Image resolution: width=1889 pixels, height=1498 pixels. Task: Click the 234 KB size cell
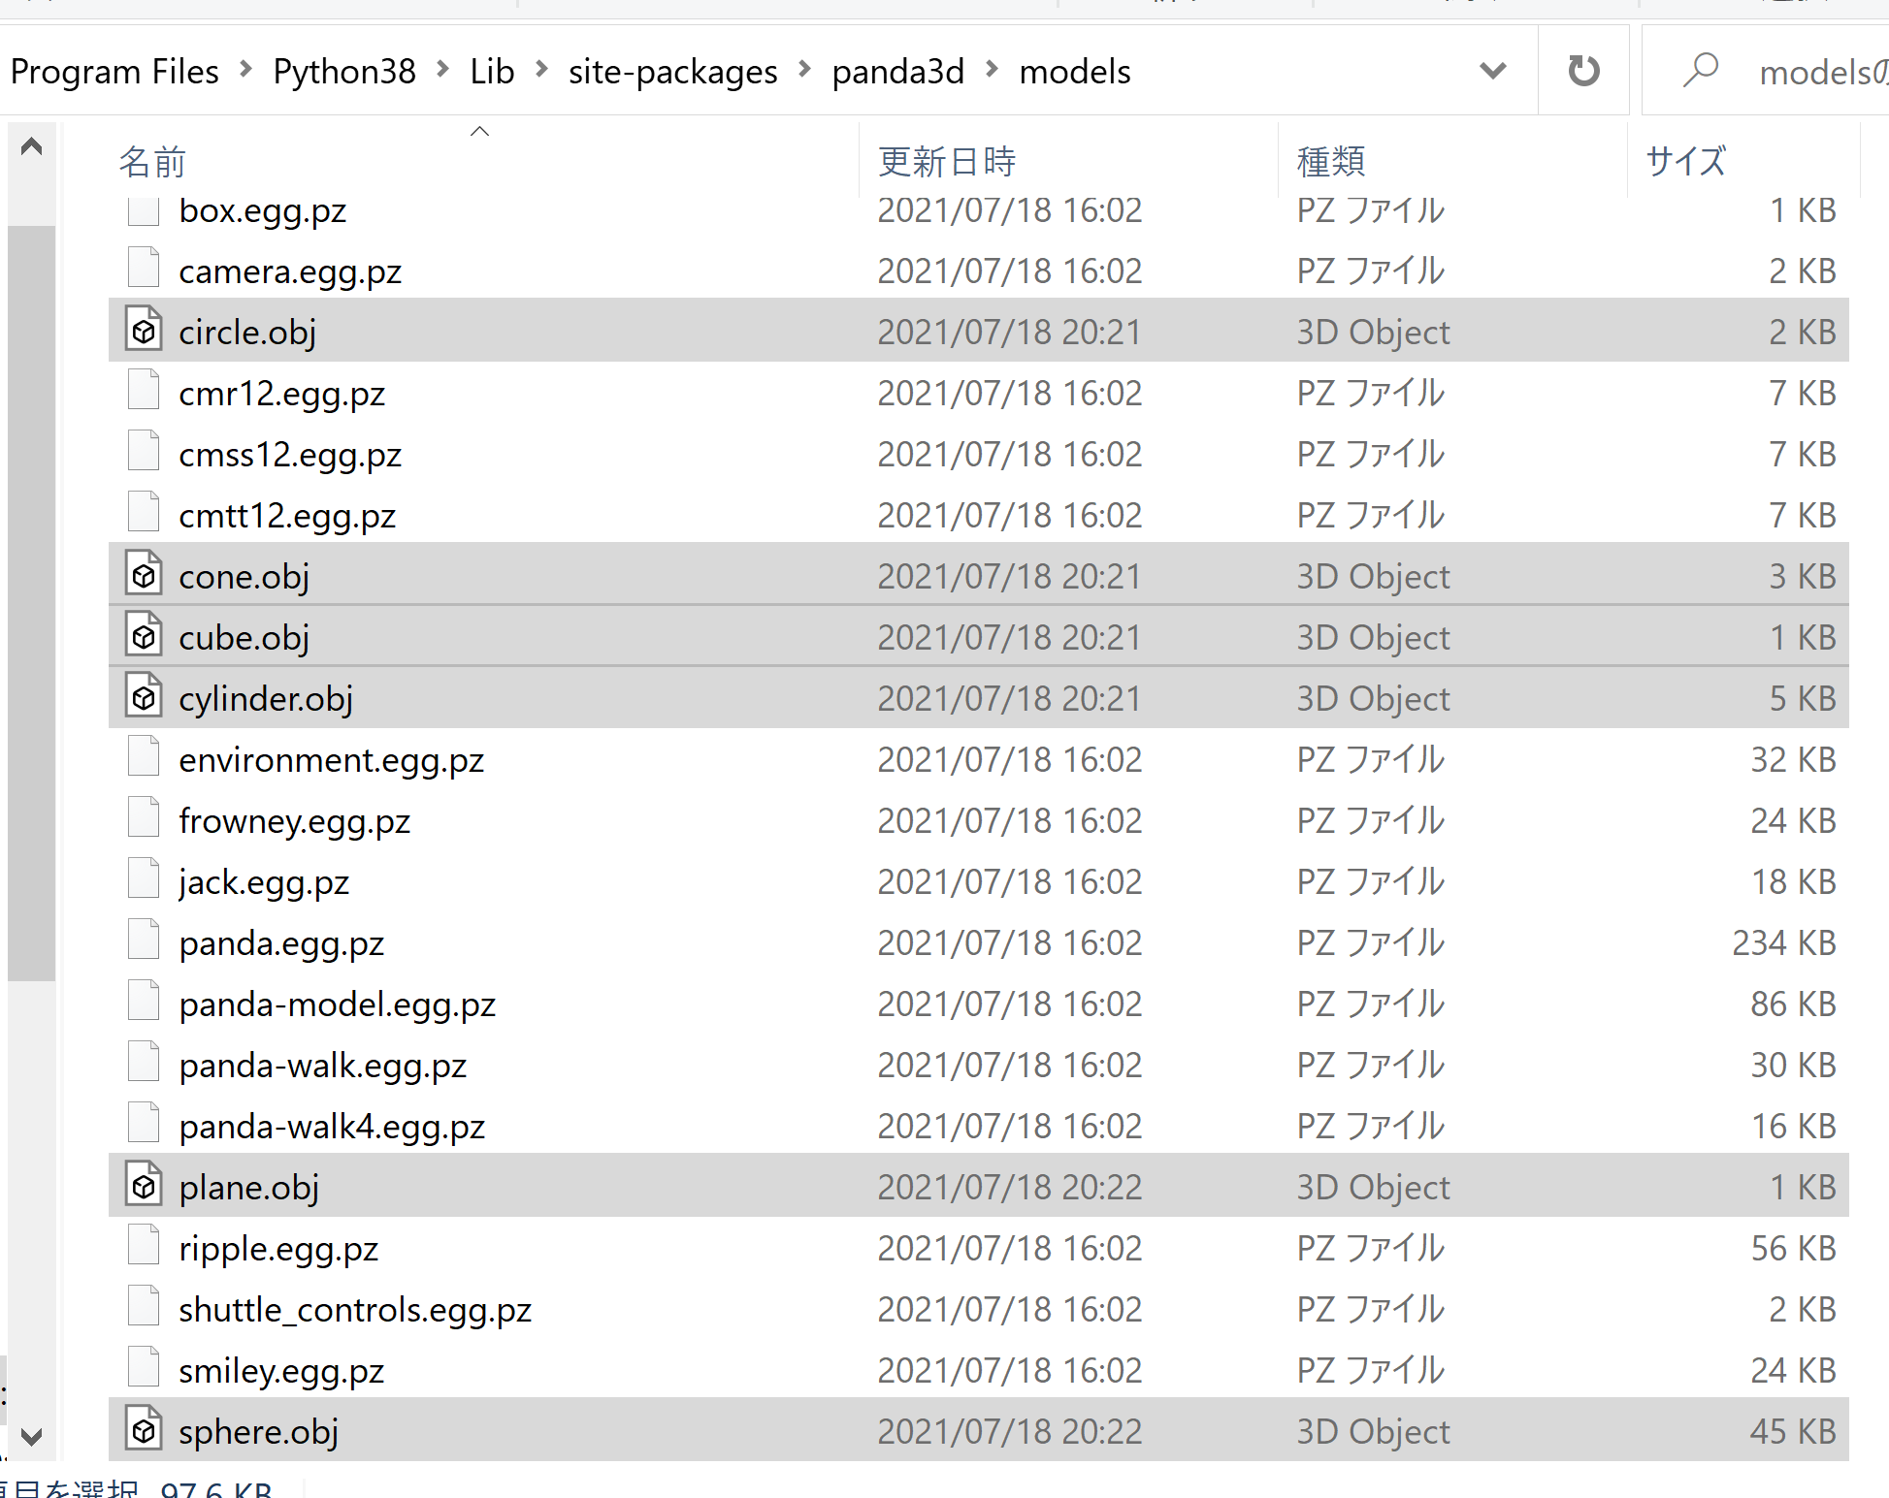[x=1784, y=942]
